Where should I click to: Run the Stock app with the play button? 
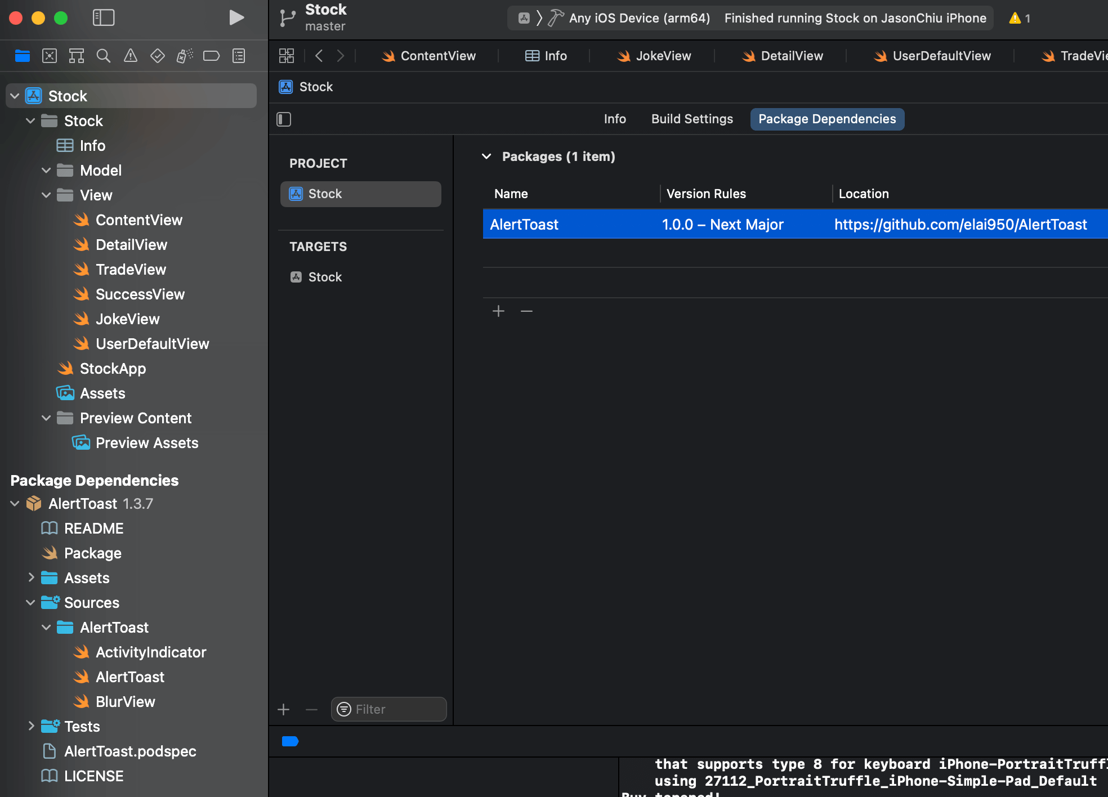[236, 17]
